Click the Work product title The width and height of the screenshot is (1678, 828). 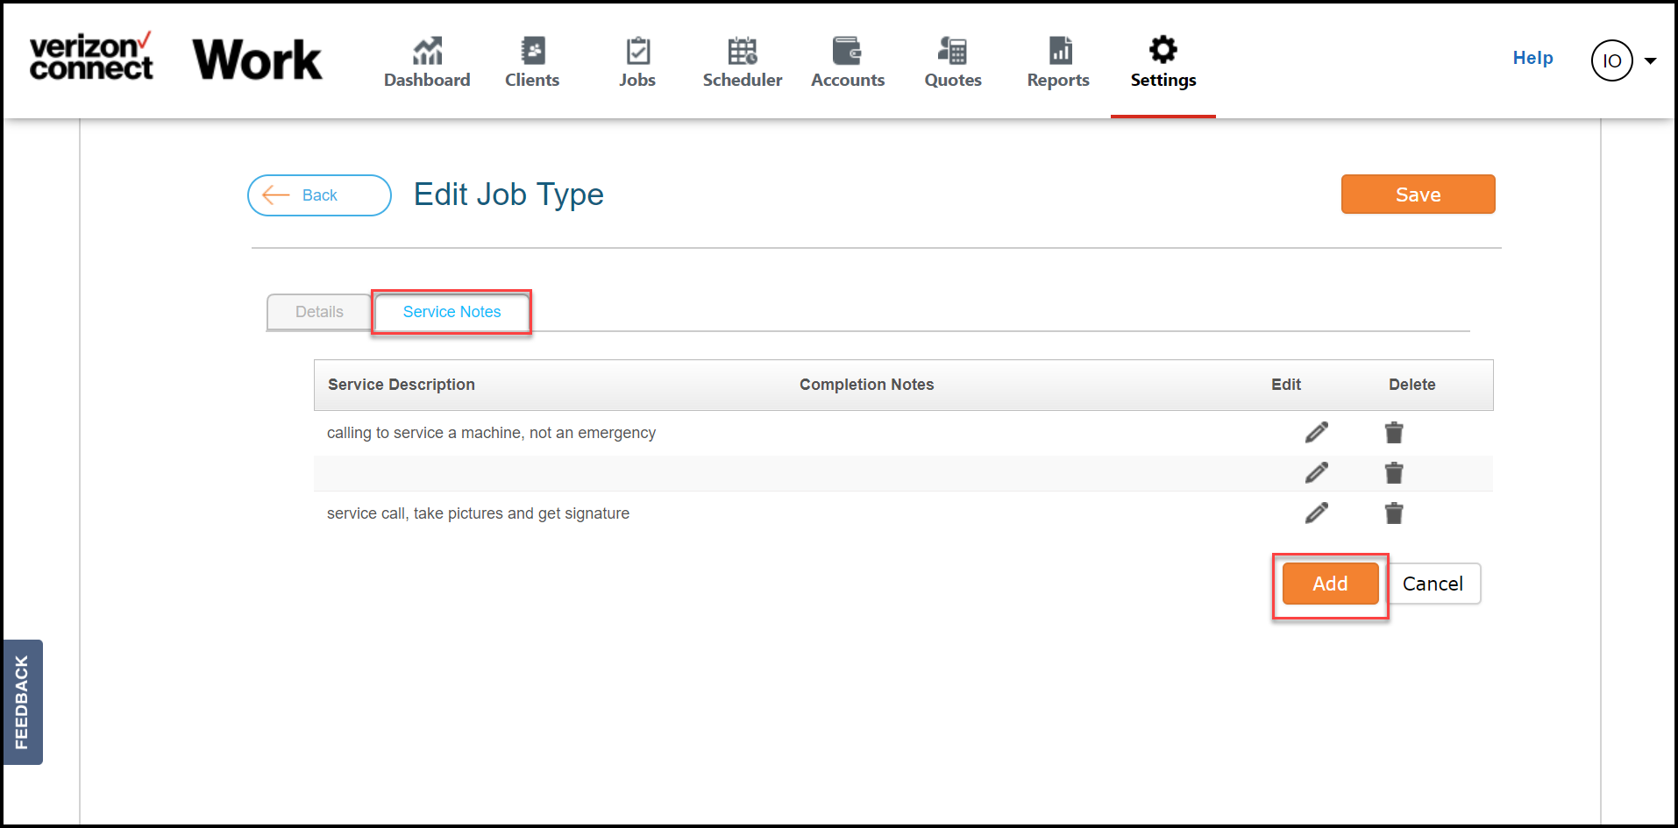tap(257, 60)
